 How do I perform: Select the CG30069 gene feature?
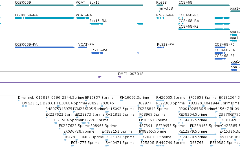click(x=45, y=5)
